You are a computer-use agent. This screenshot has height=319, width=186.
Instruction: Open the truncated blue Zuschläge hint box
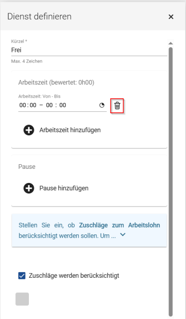(89, 230)
